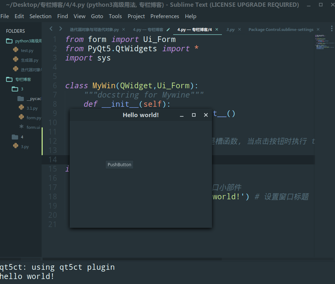Click 'MyWin' class name on line 6
Screen dimensions: 335x284
[x=104, y=86]
